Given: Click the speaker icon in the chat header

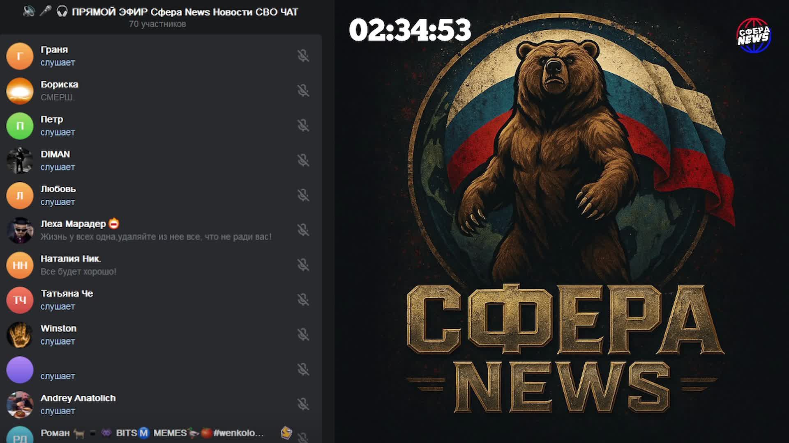Looking at the screenshot, I should click(x=29, y=11).
